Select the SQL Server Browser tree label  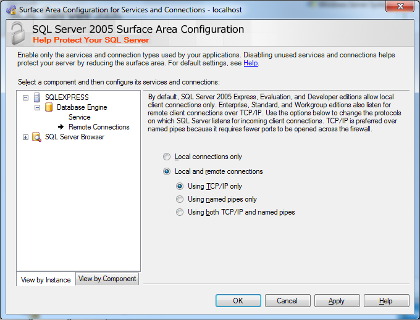[75, 137]
